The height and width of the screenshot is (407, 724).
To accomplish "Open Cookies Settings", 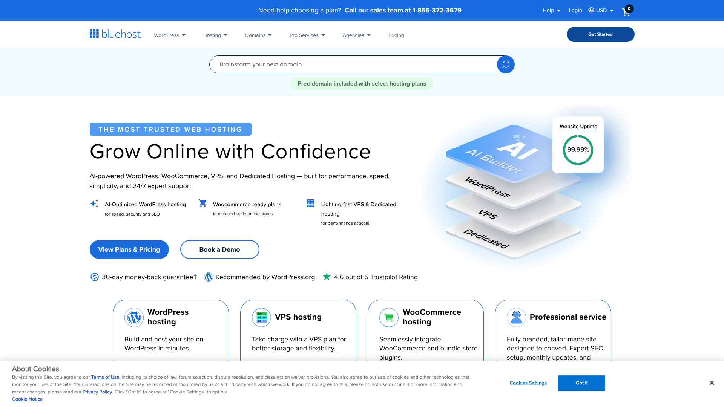I will pos(528,383).
